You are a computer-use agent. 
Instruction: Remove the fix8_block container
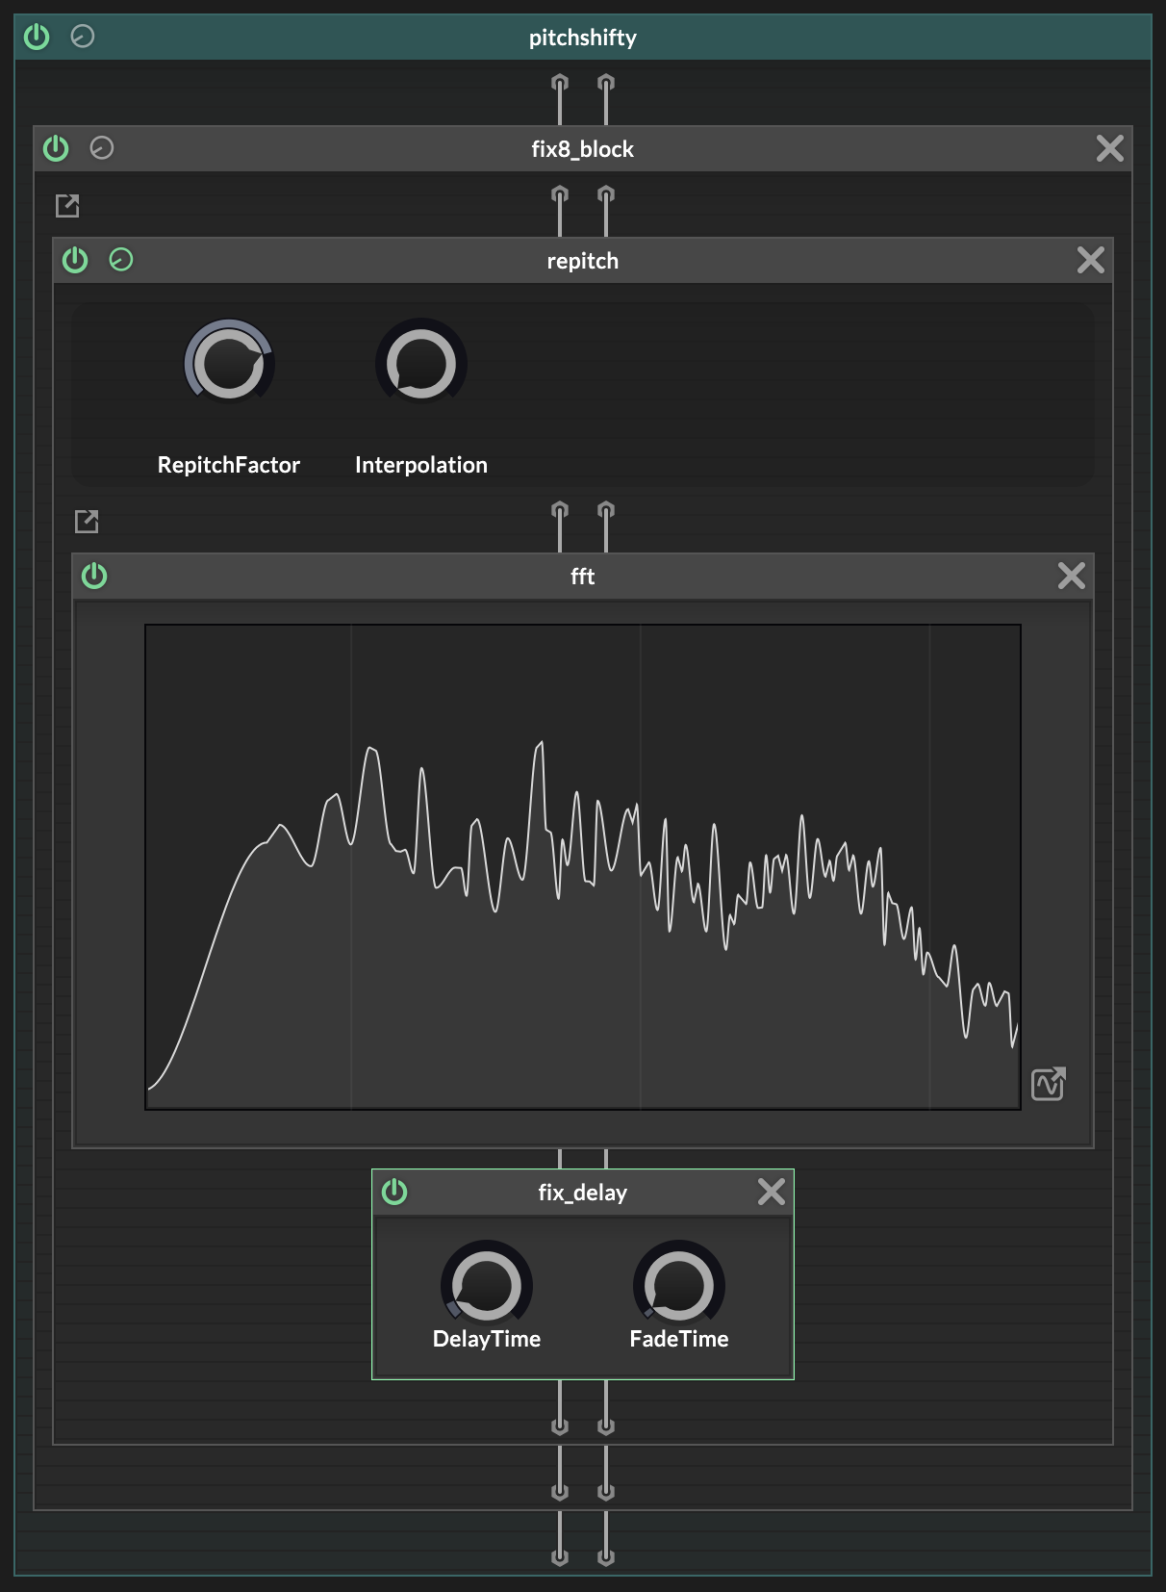coord(1109,148)
